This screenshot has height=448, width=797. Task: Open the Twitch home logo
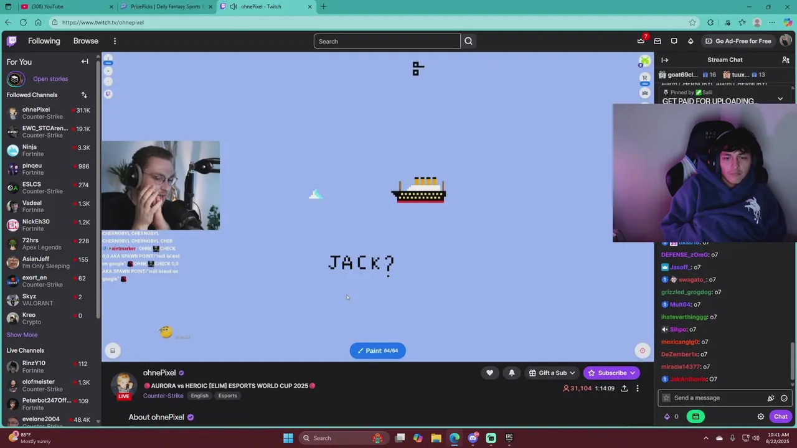(x=12, y=41)
